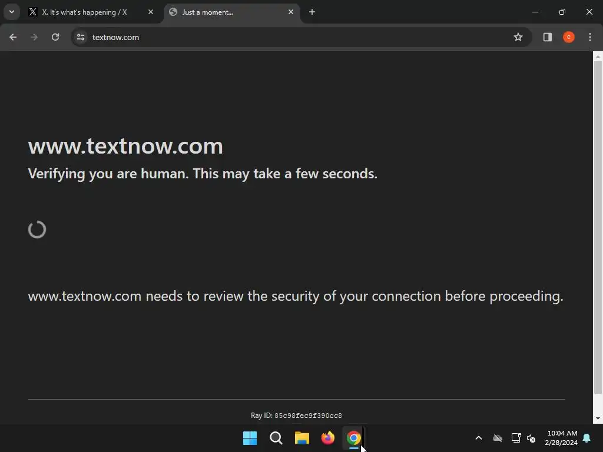Open the network status tray icon

tap(516, 438)
